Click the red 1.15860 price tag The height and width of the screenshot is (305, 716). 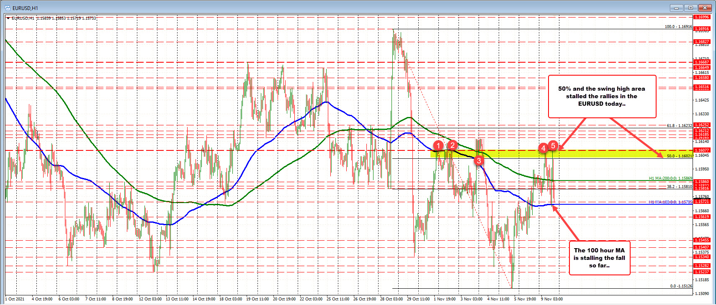[x=702, y=182]
